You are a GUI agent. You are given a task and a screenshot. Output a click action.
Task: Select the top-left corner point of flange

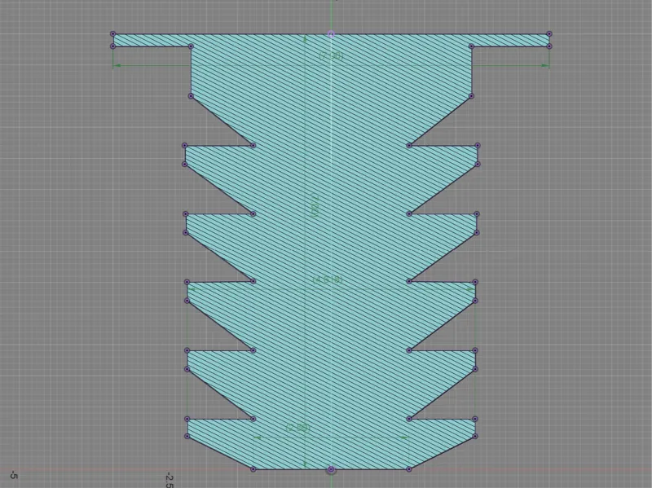[112, 33]
